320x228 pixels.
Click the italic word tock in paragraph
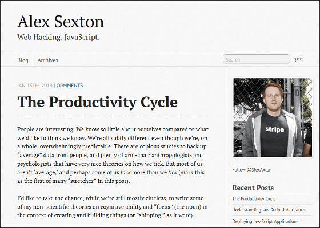click(x=126, y=172)
